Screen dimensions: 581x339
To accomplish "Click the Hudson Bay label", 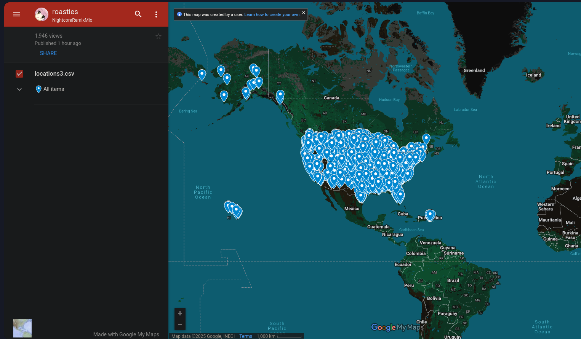I will [x=389, y=100].
